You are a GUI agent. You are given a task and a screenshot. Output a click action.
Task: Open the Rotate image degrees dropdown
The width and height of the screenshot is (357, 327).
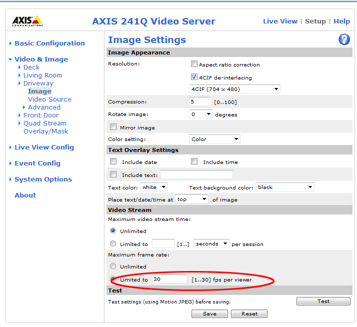click(201, 114)
